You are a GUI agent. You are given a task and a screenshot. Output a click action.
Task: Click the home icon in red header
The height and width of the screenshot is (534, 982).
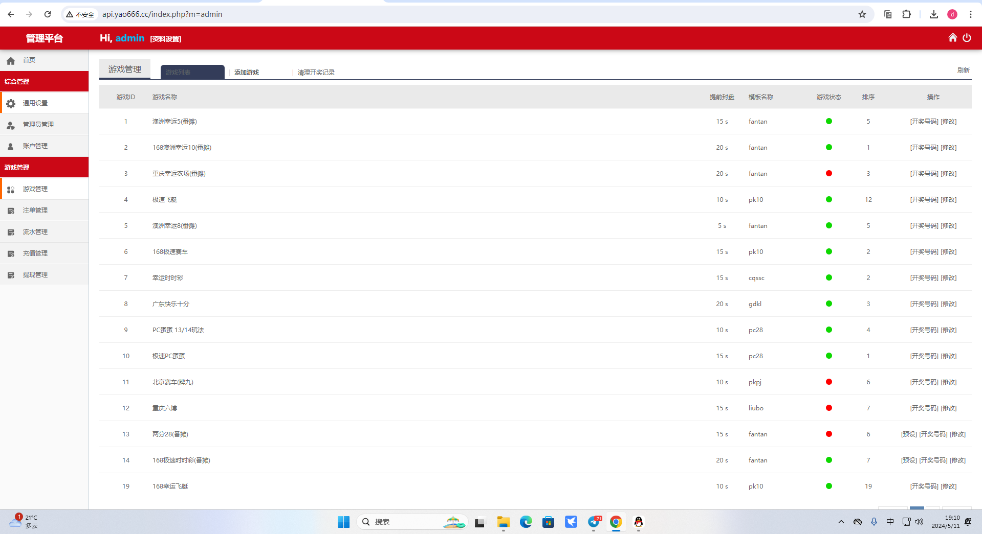click(x=952, y=38)
